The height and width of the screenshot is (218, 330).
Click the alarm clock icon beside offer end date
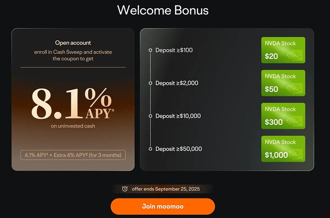tap(125, 189)
